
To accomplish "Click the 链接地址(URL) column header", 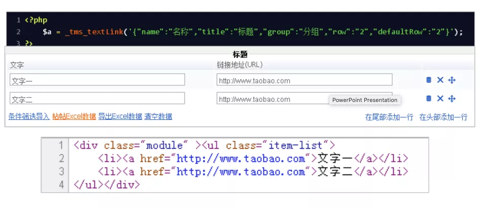I will (x=239, y=65).
